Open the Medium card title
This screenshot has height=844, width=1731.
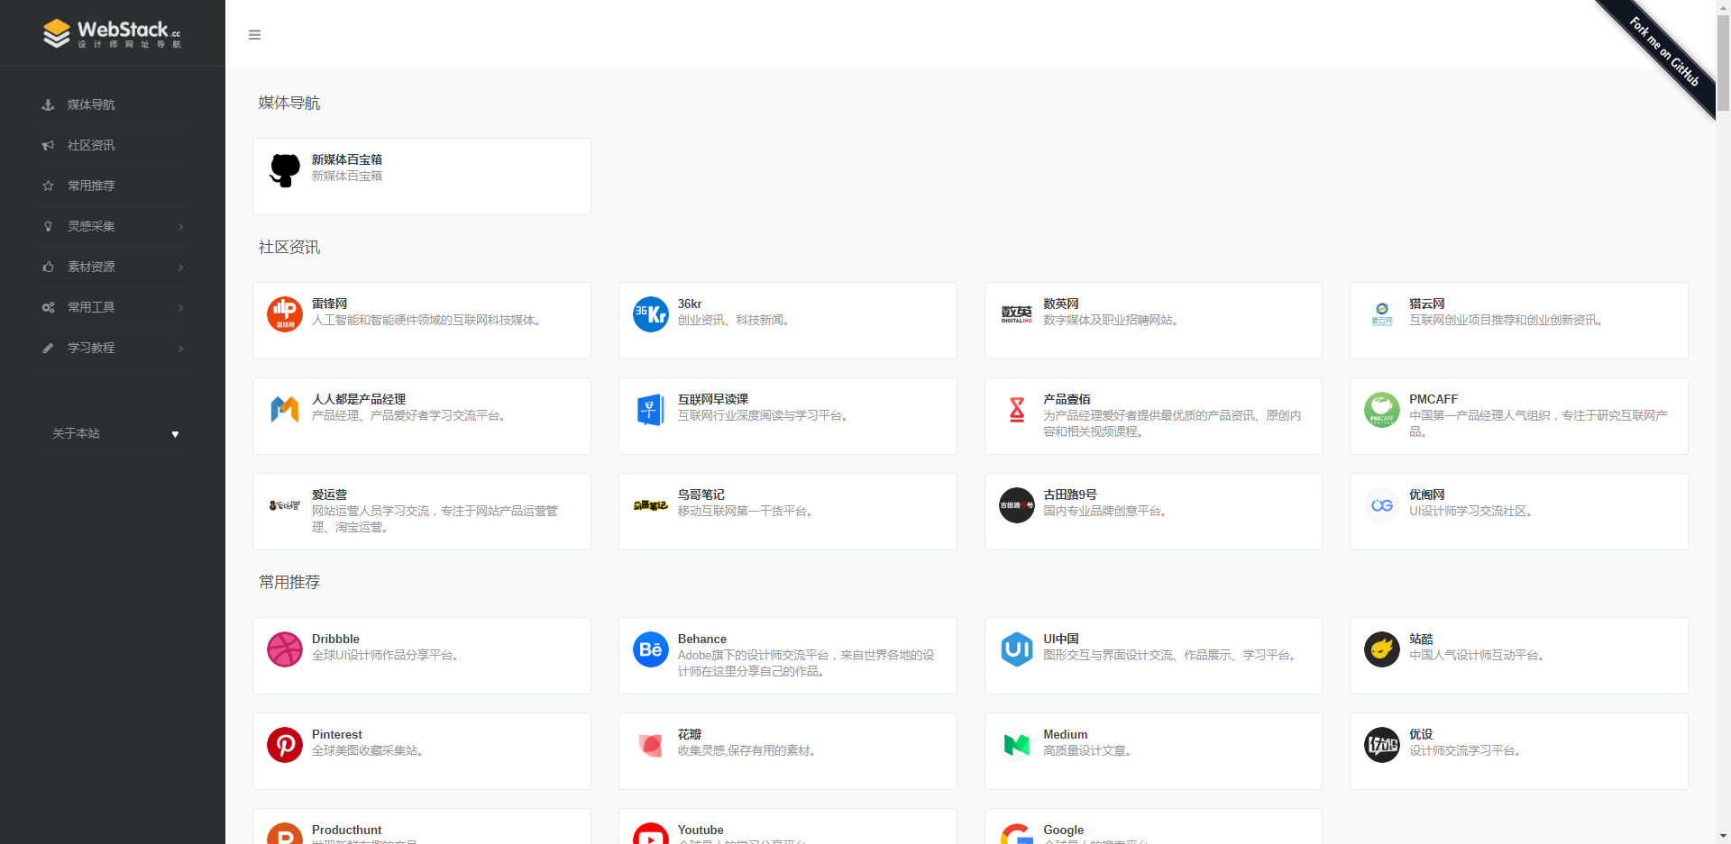[x=1065, y=734]
